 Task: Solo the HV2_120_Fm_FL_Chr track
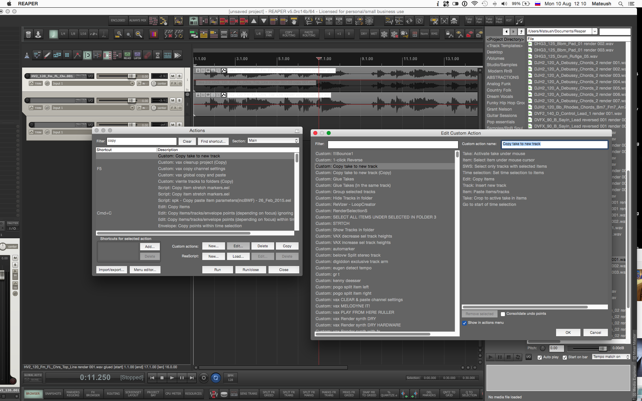[x=179, y=76]
